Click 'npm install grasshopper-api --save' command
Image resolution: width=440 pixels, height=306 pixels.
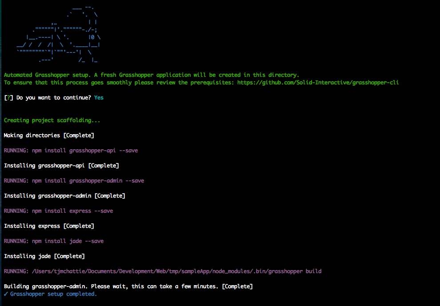click(x=85, y=151)
